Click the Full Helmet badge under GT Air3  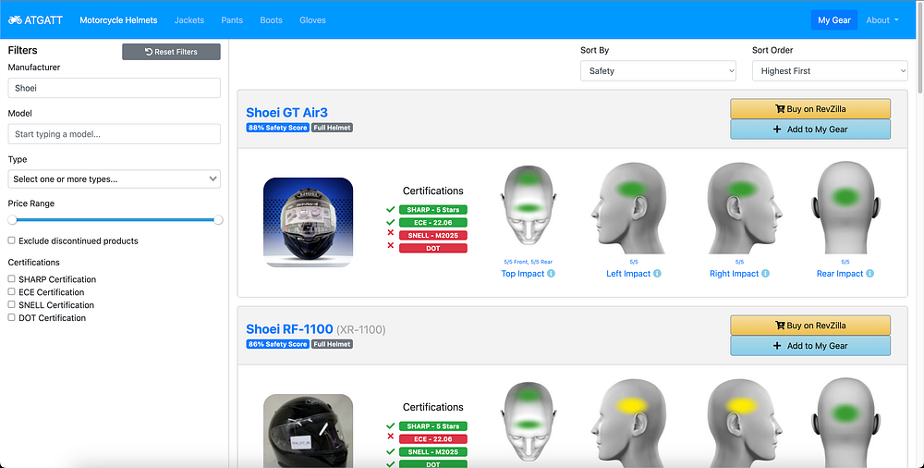click(333, 128)
